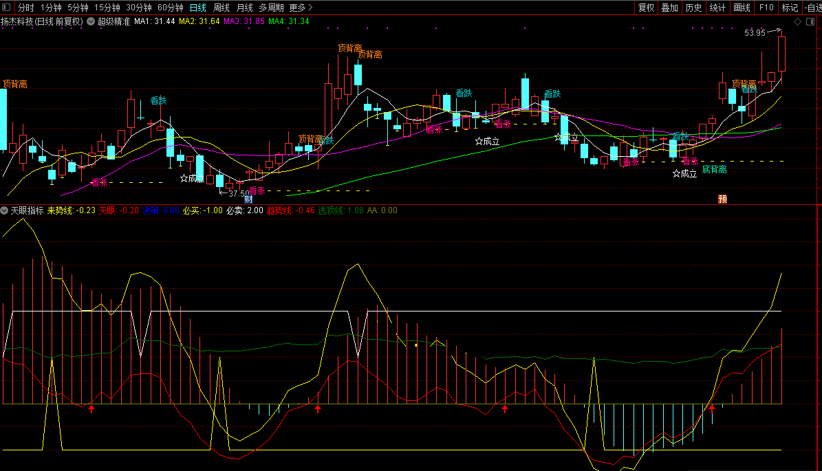Open the 15分钟 period tab
Viewport: 822px width, 471px height.
click(107, 8)
